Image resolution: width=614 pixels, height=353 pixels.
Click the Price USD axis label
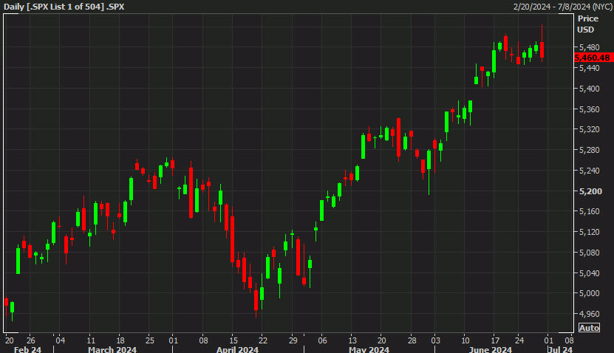click(x=587, y=24)
